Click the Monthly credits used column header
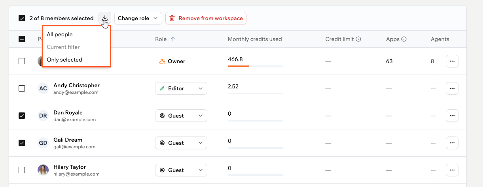The image size is (483, 187). point(255,39)
